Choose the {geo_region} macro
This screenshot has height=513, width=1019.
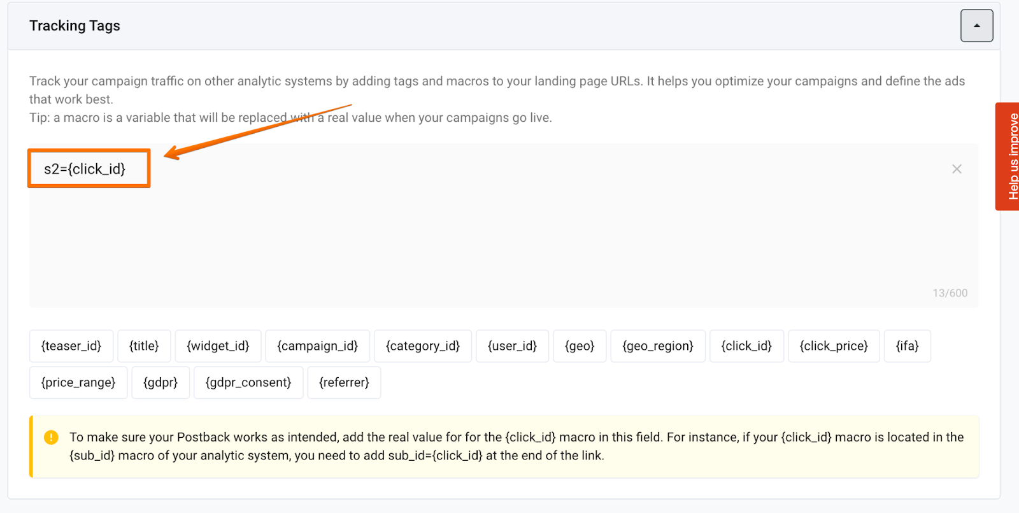(x=658, y=346)
